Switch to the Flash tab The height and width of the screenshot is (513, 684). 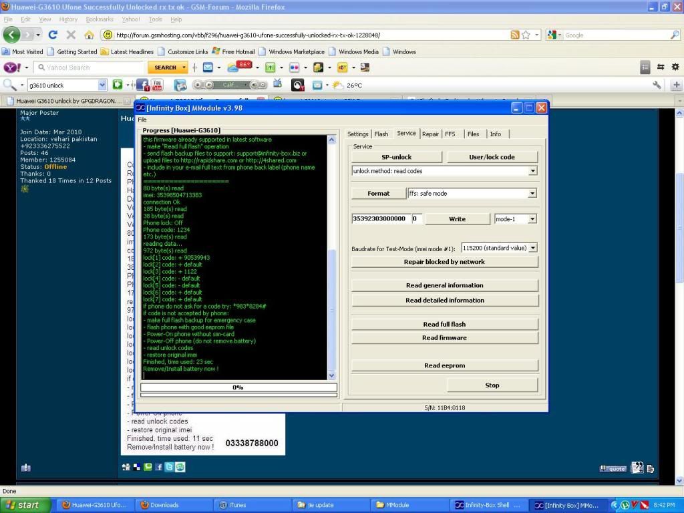coord(381,134)
